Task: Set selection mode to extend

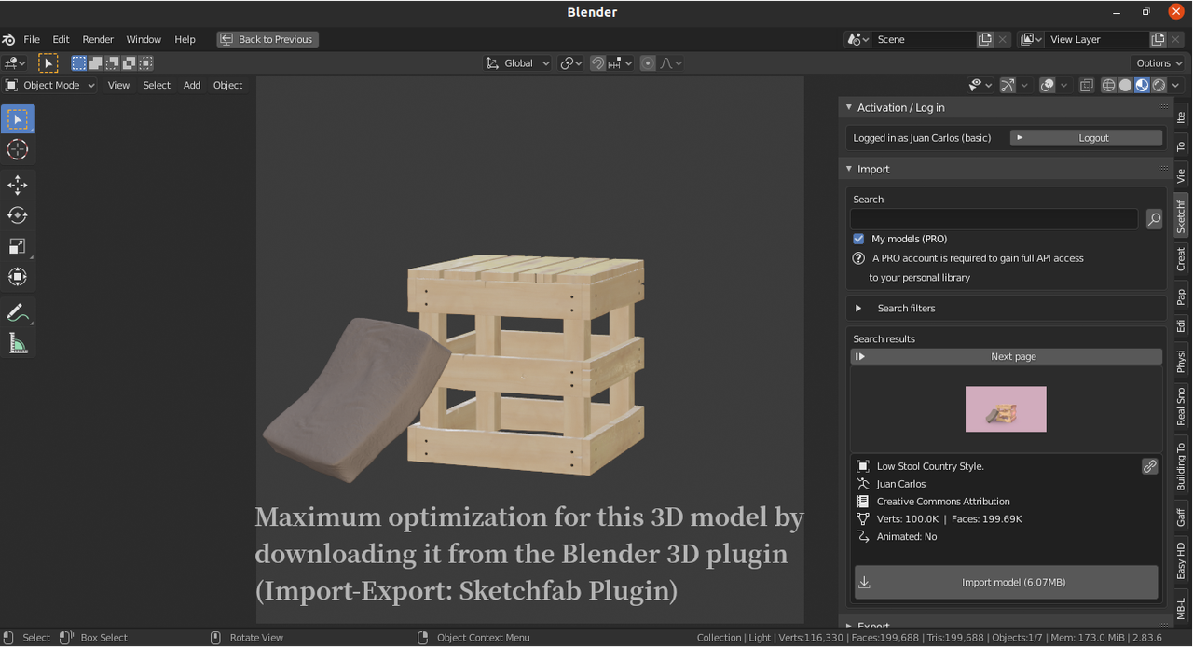Action: [x=96, y=63]
